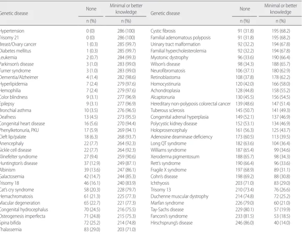Screen dimensions: 302x234
Task: Click the Neurofibromatosis row label
Action: (168, 71)
